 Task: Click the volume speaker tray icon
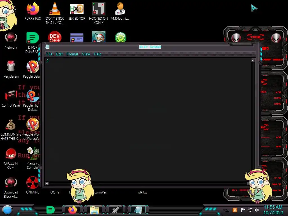tap(257, 210)
